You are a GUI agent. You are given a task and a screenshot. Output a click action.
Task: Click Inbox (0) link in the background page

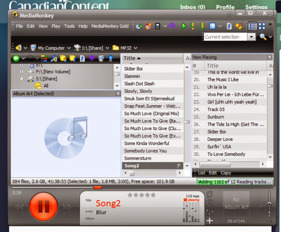click(x=193, y=7)
